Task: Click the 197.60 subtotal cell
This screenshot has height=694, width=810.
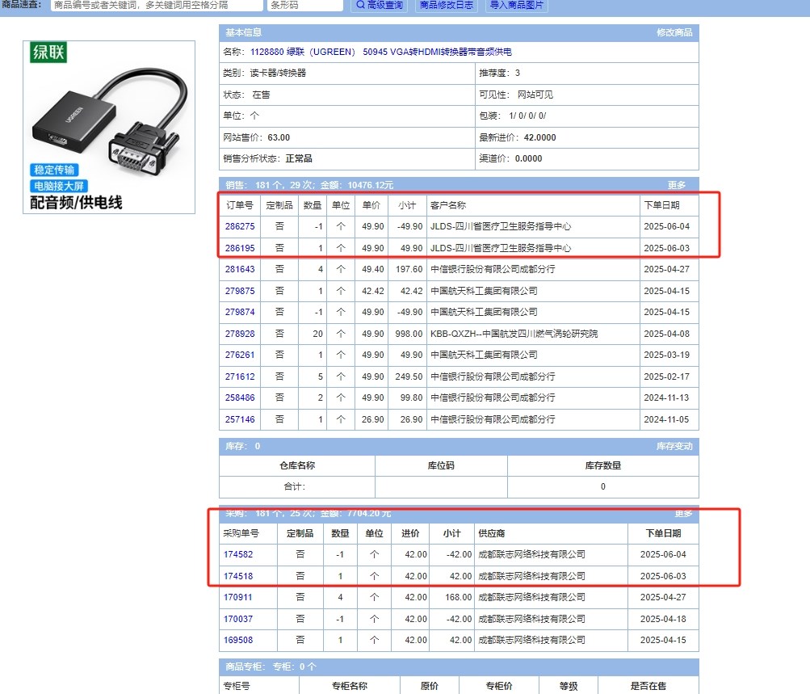Action: pyautogui.click(x=409, y=269)
